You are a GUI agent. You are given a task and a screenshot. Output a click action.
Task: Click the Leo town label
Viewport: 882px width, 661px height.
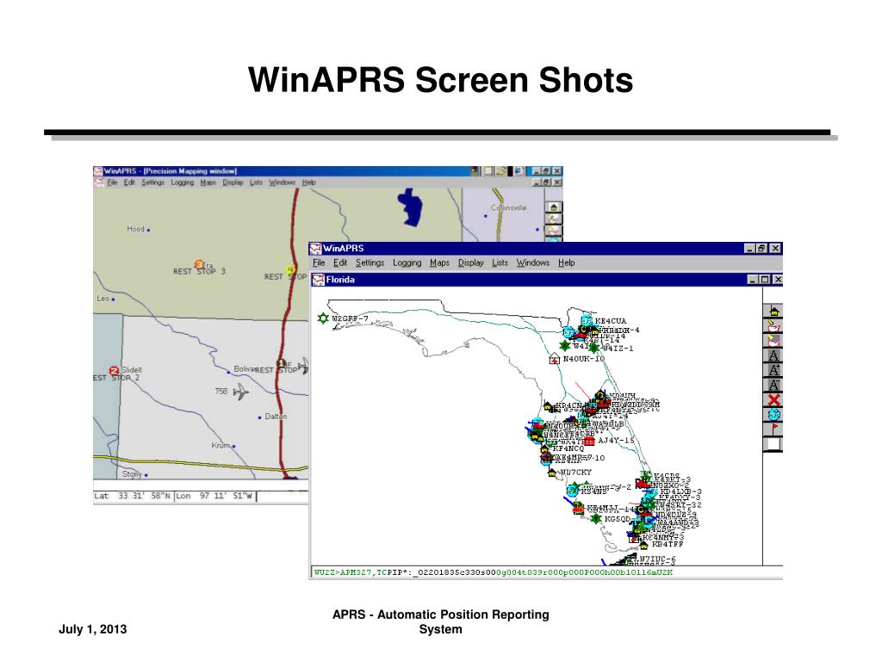(103, 299)
